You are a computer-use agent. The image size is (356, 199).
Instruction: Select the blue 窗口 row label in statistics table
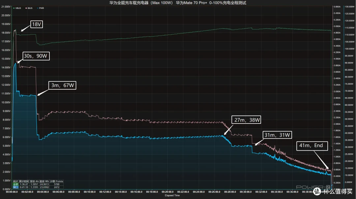click(15, 187)
